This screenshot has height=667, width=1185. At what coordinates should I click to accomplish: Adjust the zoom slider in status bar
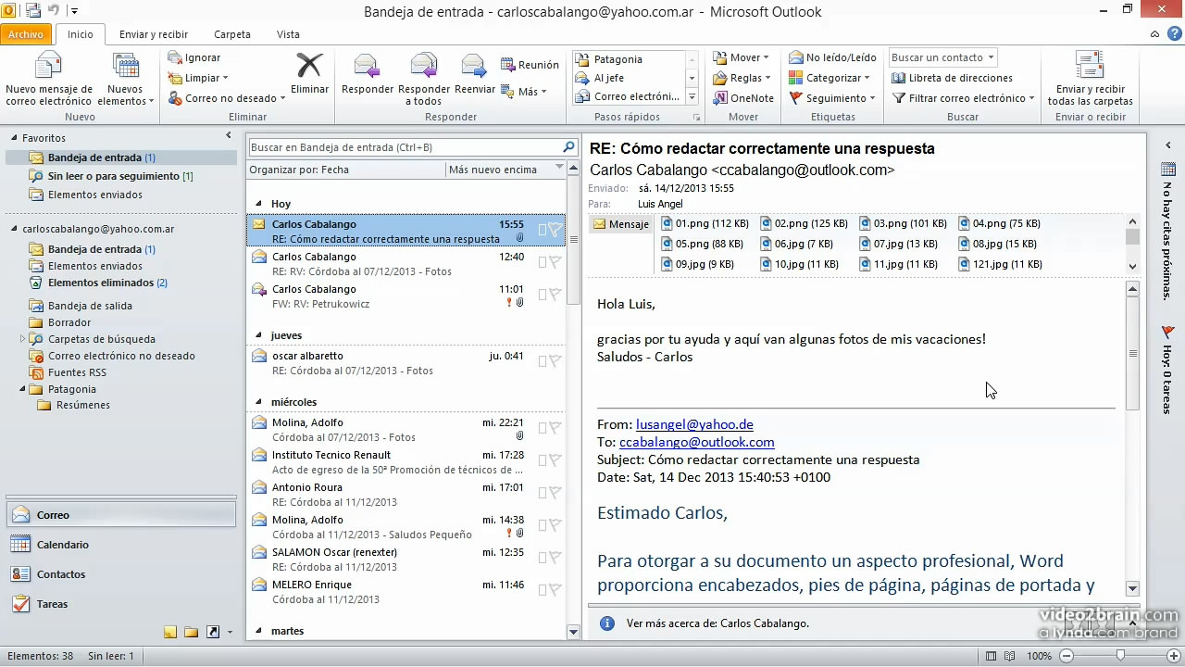point(1119,656)
